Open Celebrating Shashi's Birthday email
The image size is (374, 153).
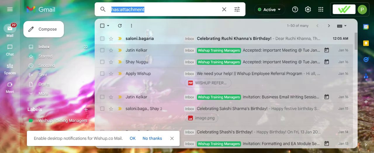click(x=225, y=132)
